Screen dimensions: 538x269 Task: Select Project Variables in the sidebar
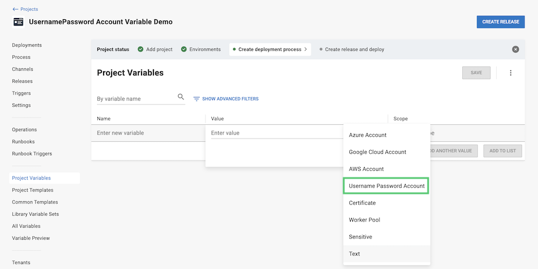click(45, 178)
